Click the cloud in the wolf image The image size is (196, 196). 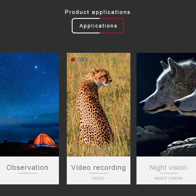152,133
